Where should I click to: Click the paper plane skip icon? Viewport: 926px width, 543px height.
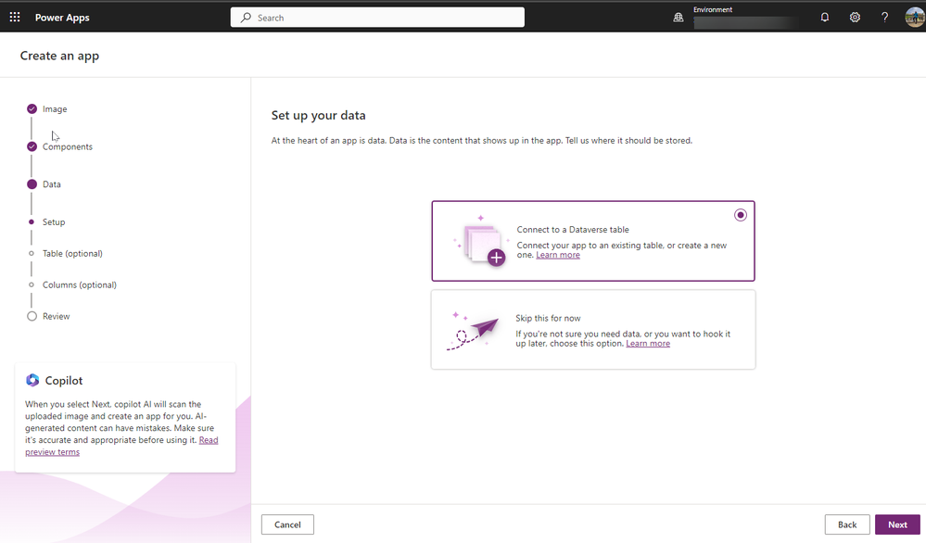[473, 331]
